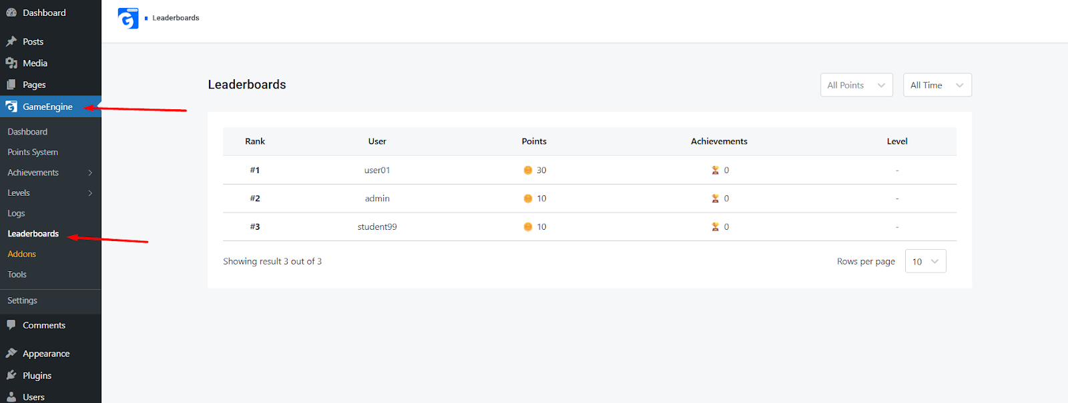
Task: Click admin in the User column
Action: 377,199
